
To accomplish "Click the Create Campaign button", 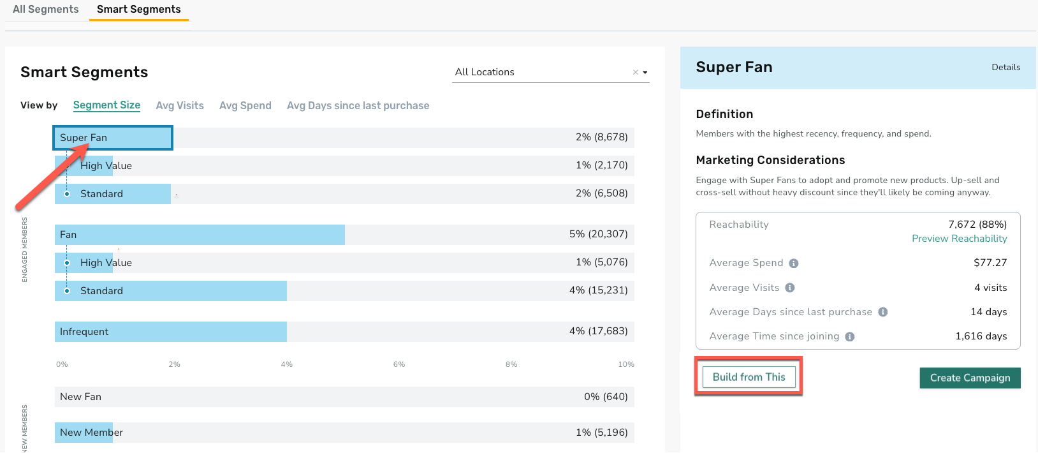I will click(x=970, y=378).
